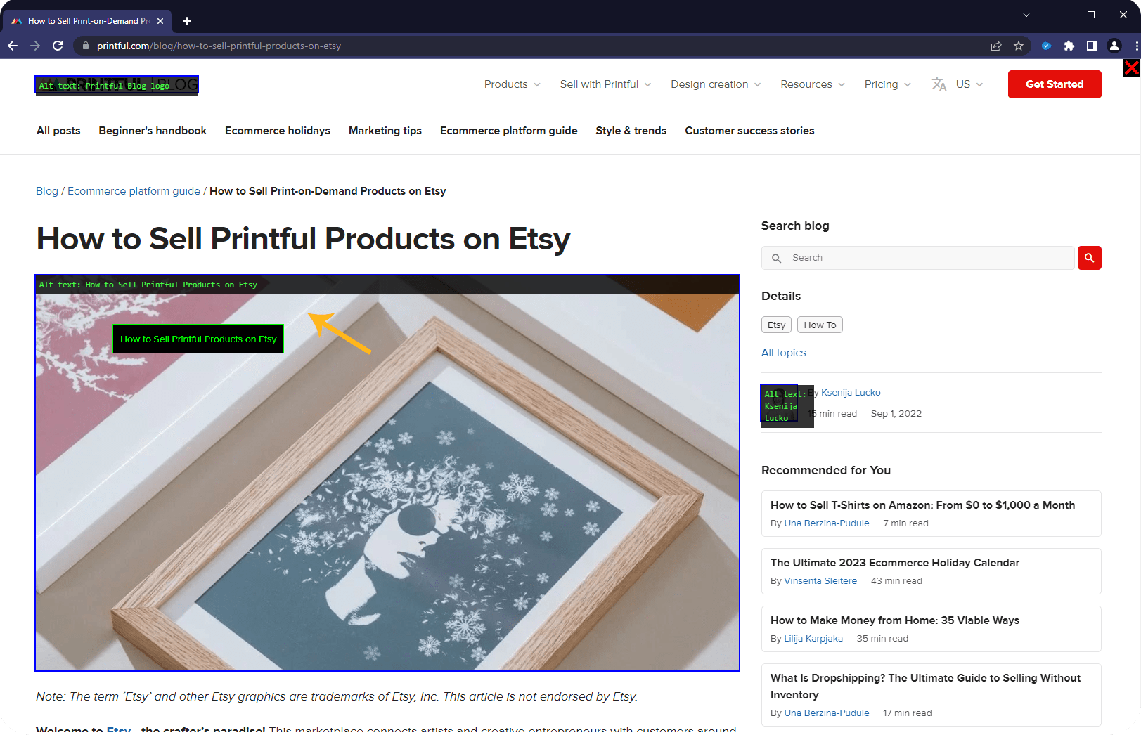Open author Ksenija Lucko's profile link
Viewport: 1141px width, 735px height.
pos(851,393)
